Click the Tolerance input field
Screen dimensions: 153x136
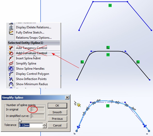click(x=31, y=125)
